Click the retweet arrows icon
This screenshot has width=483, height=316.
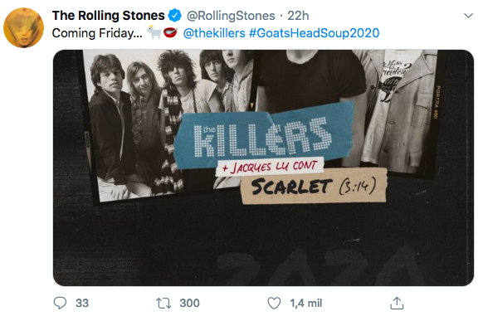163,303
